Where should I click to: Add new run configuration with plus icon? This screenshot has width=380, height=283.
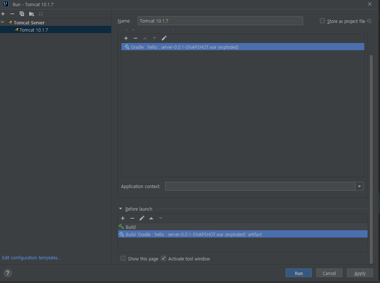click(3, 14)
